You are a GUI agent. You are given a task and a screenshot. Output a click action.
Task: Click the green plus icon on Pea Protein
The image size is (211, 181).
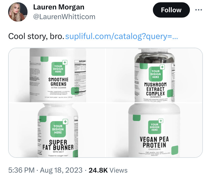[x=161, y=121]
